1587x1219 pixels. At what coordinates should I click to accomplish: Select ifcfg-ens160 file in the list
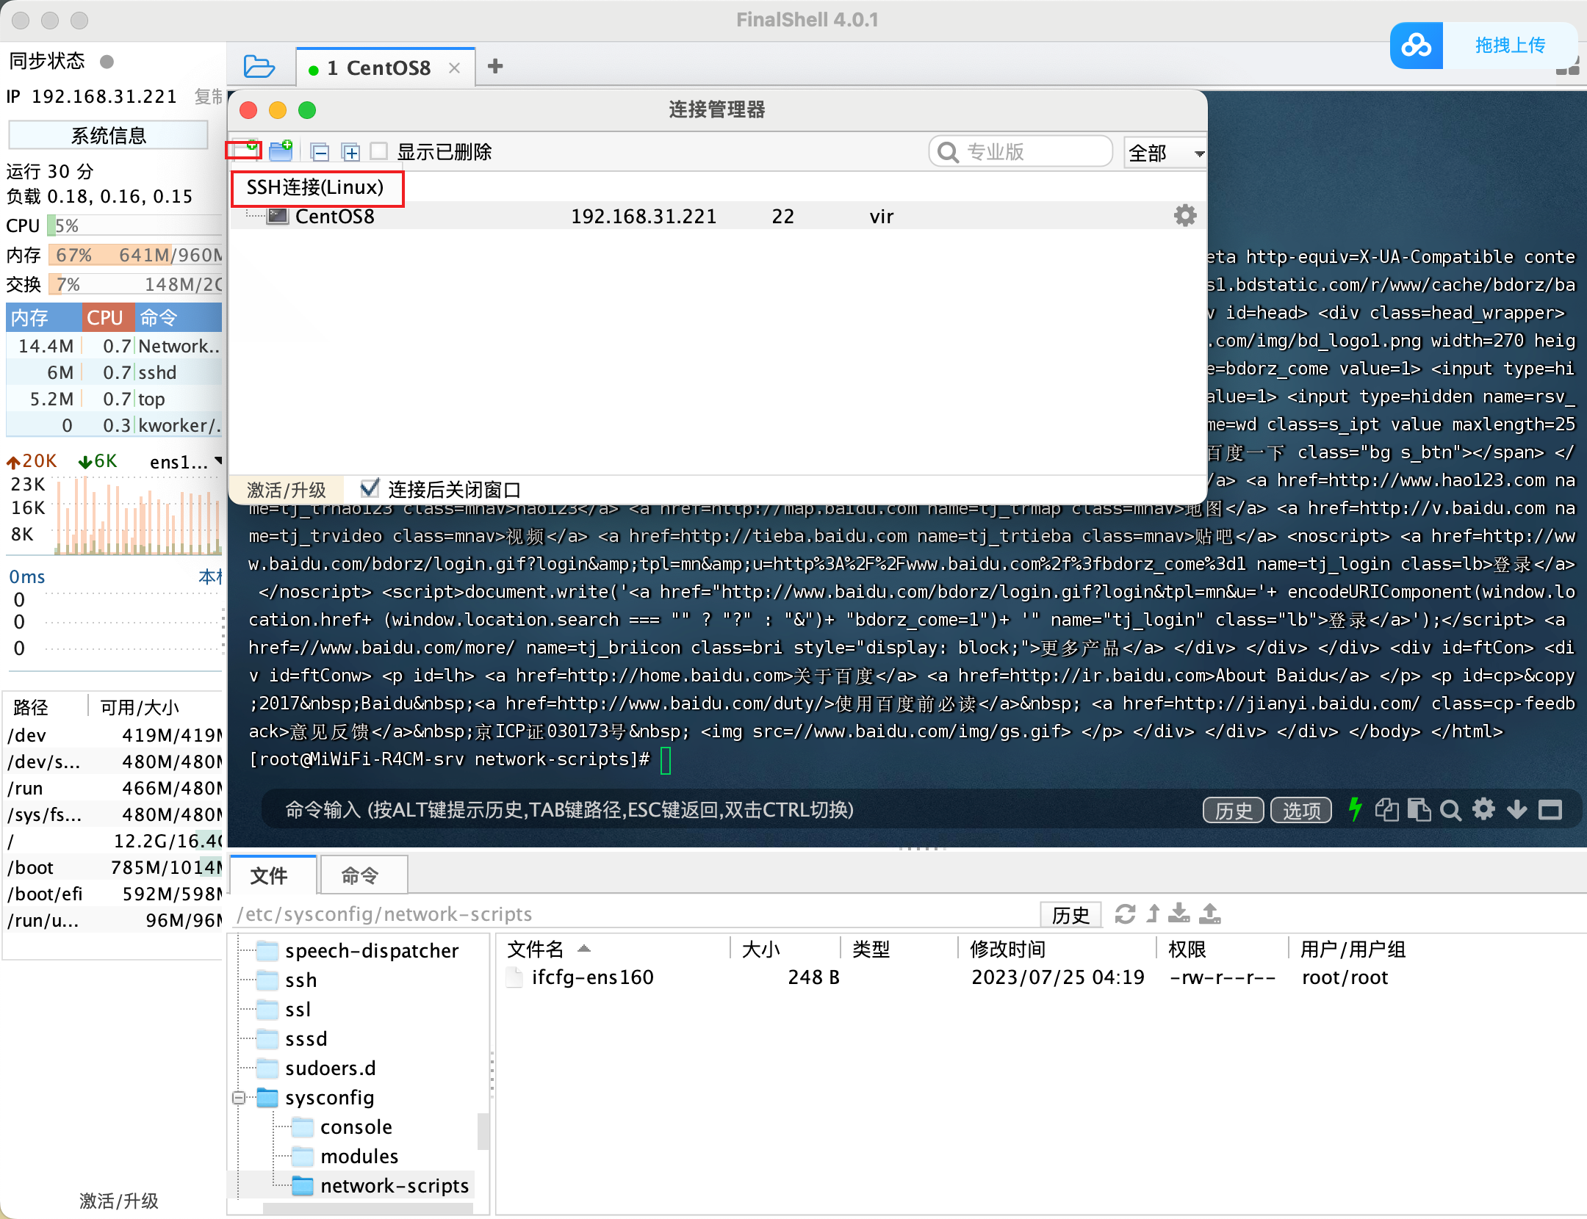[x=591, y=977]
